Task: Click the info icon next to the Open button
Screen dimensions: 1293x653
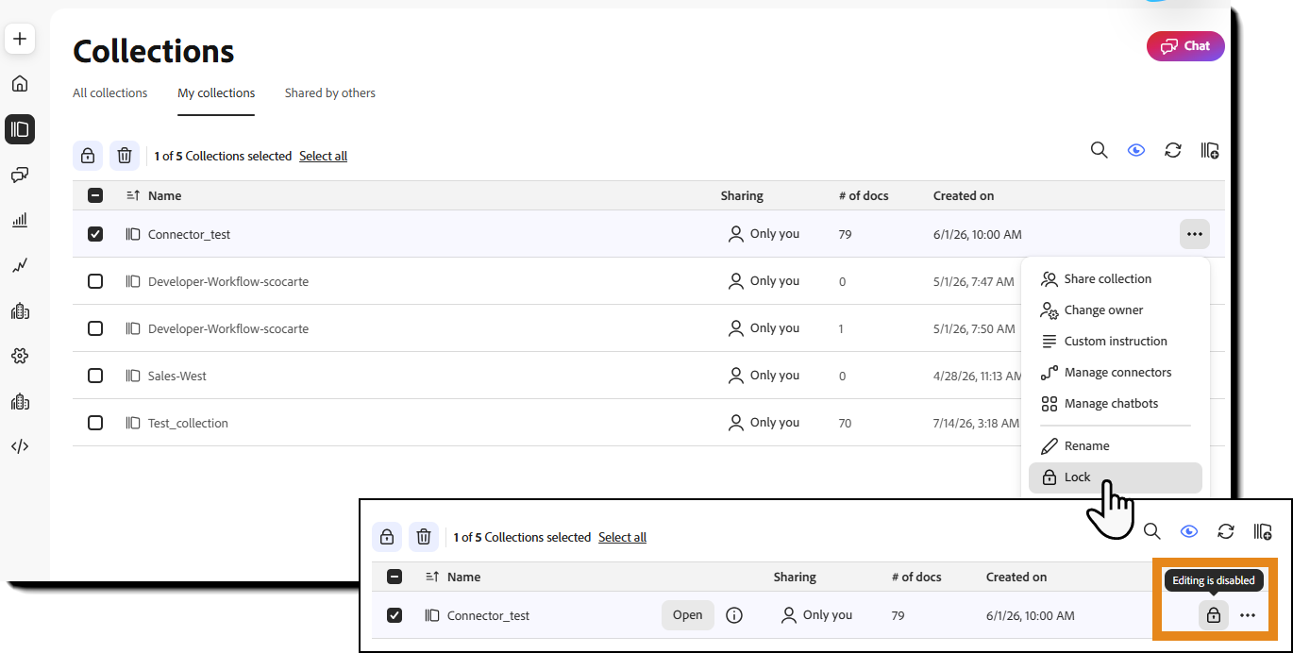Action: [734, 615]
